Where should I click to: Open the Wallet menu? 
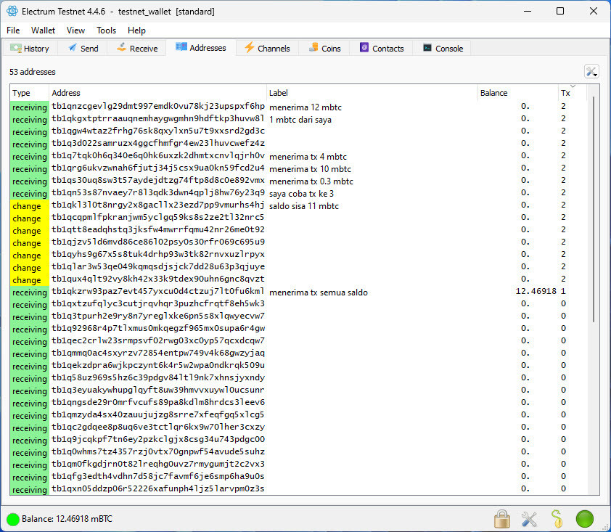coord(44,30)
